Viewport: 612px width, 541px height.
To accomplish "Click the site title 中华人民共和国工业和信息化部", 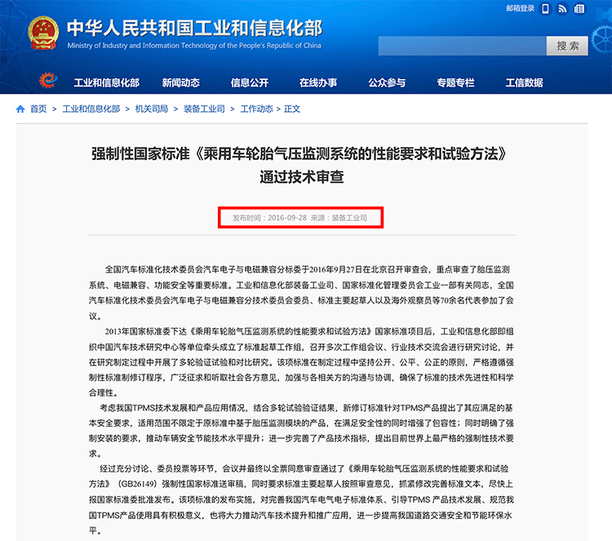I will [x=194, y=28].
